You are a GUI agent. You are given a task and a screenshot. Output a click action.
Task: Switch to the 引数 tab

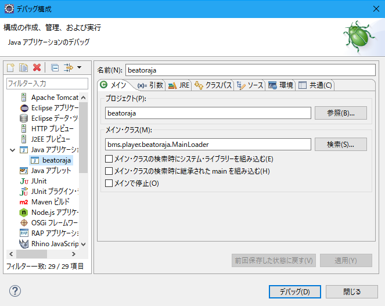pyautogui.click(x=150, y=85)
